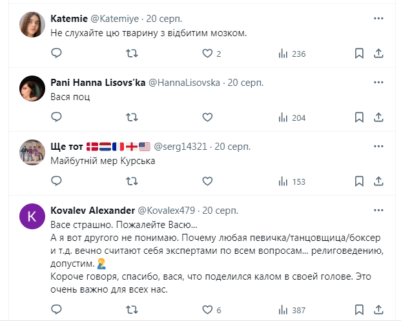Open Kovalev Alexander's profile name
This screenshot has height=321, width=401.
click(92, 211)
